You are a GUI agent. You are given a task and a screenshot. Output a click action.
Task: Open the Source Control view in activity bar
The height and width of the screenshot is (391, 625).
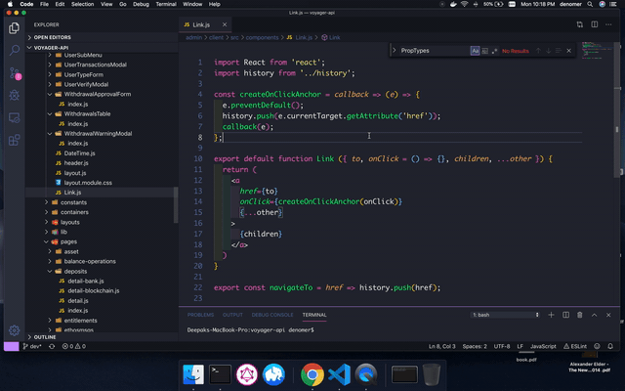14,72
